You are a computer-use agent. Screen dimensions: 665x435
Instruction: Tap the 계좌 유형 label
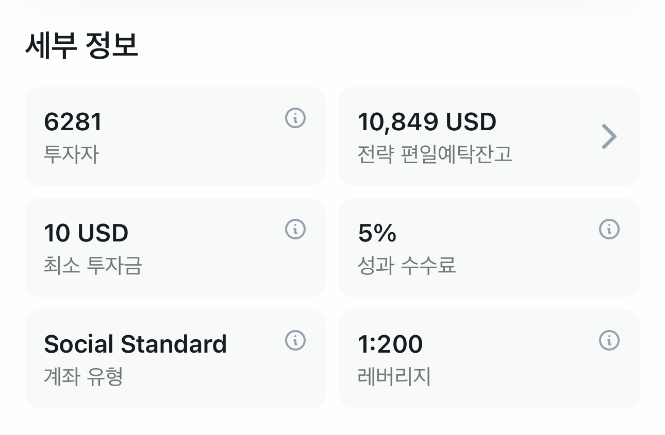tap(84, 377)
